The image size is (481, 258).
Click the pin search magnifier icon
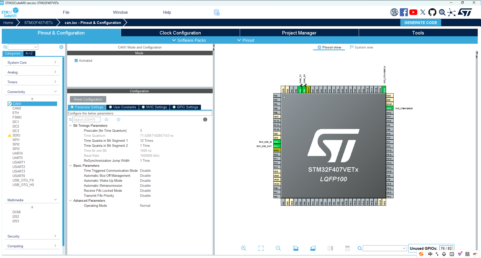pyautogui.click(x=360, y=248)
